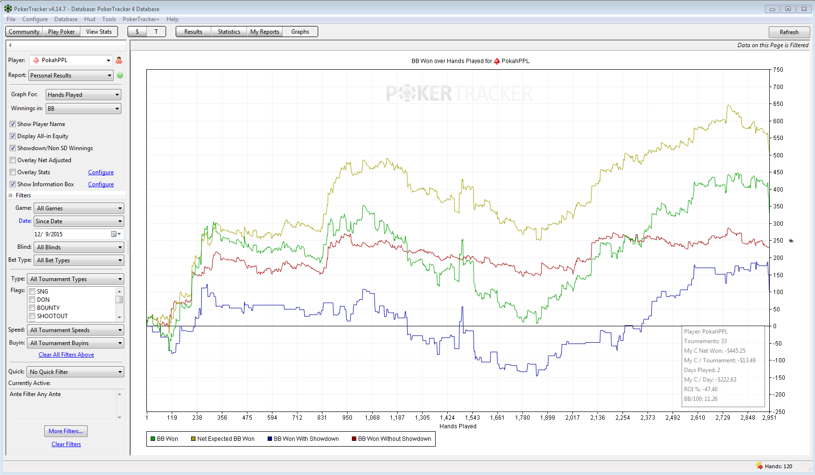Check the SNG flag
This screenshot has height=475, width=815.
point(32,292)
